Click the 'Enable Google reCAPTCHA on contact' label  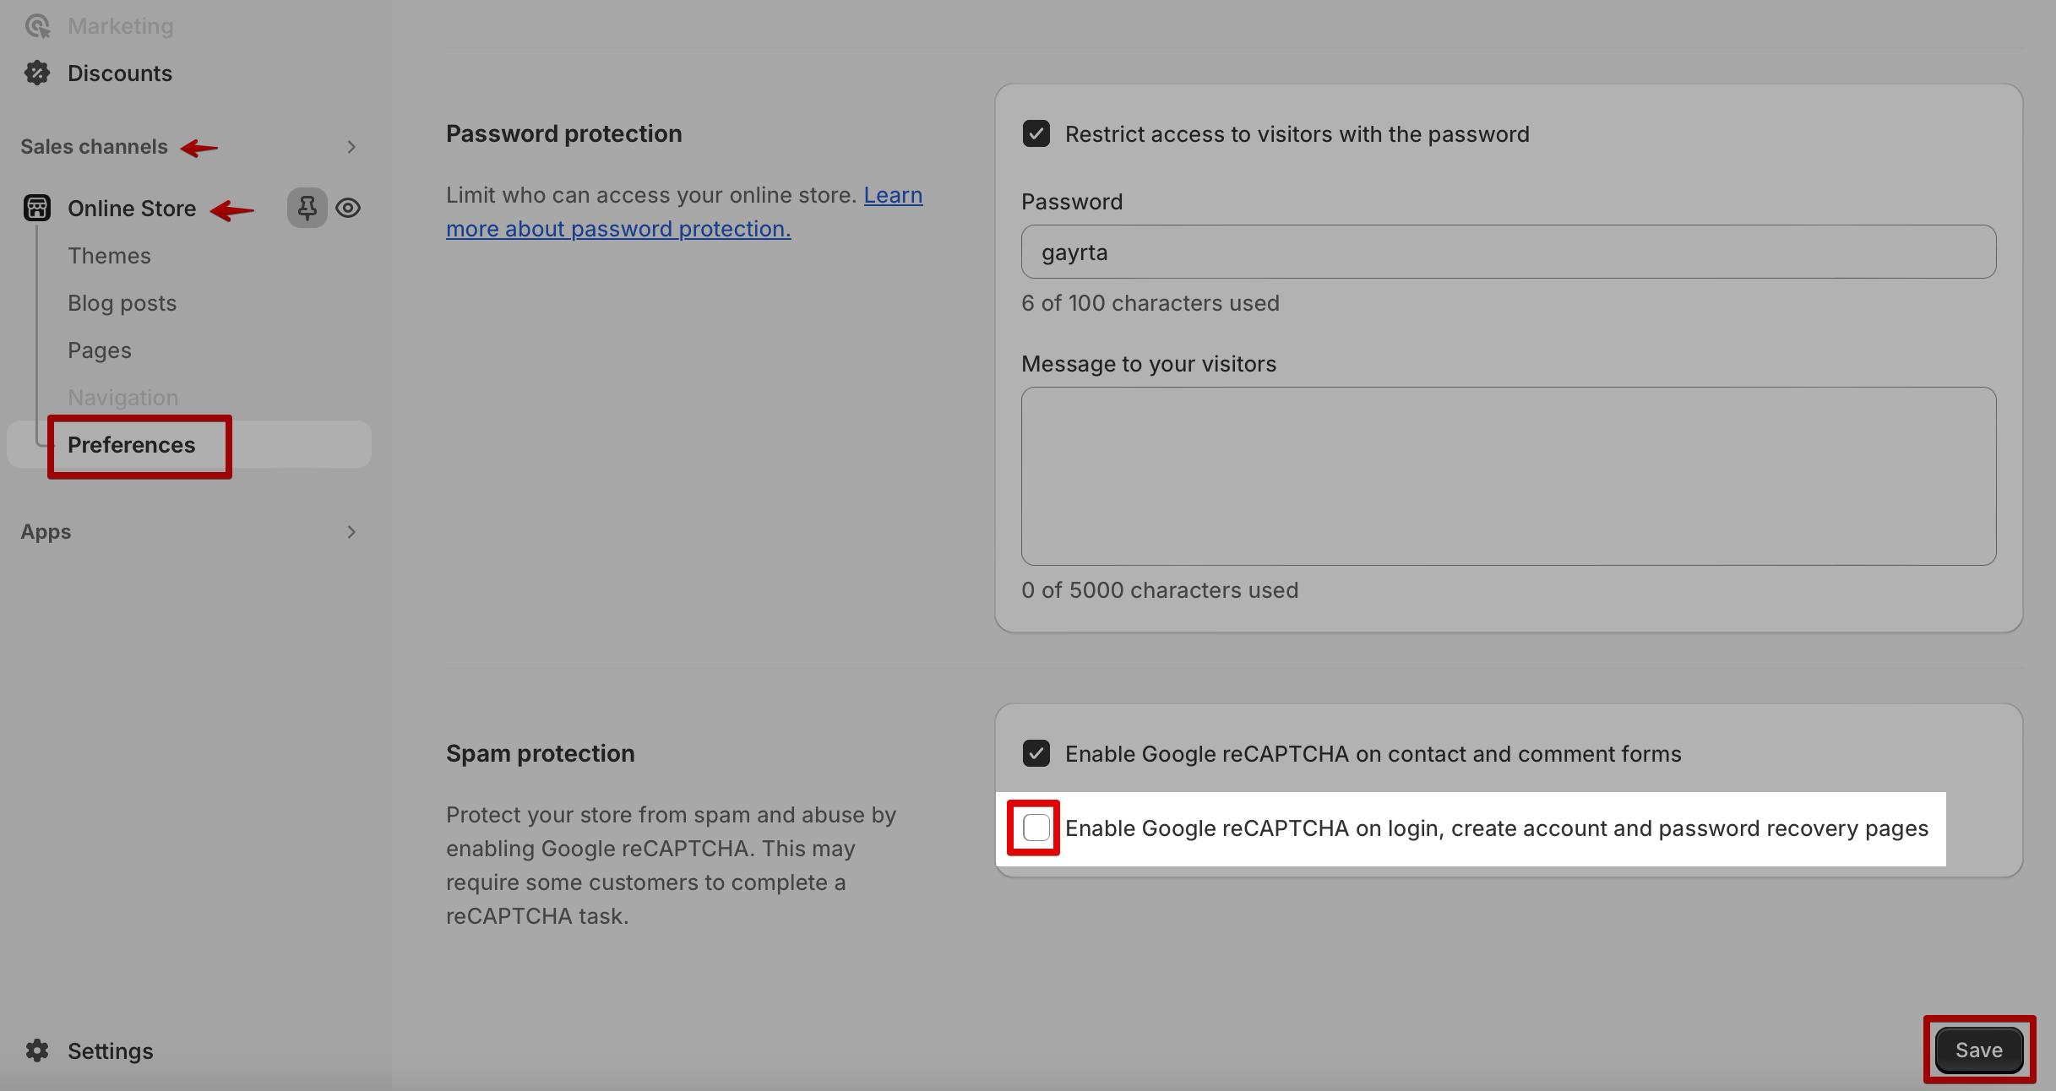1373,754
